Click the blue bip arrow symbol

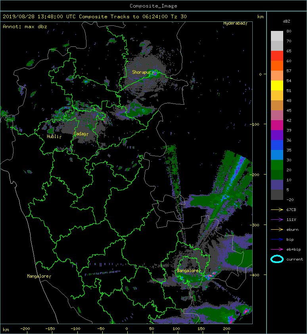click(x=277, y=240)
